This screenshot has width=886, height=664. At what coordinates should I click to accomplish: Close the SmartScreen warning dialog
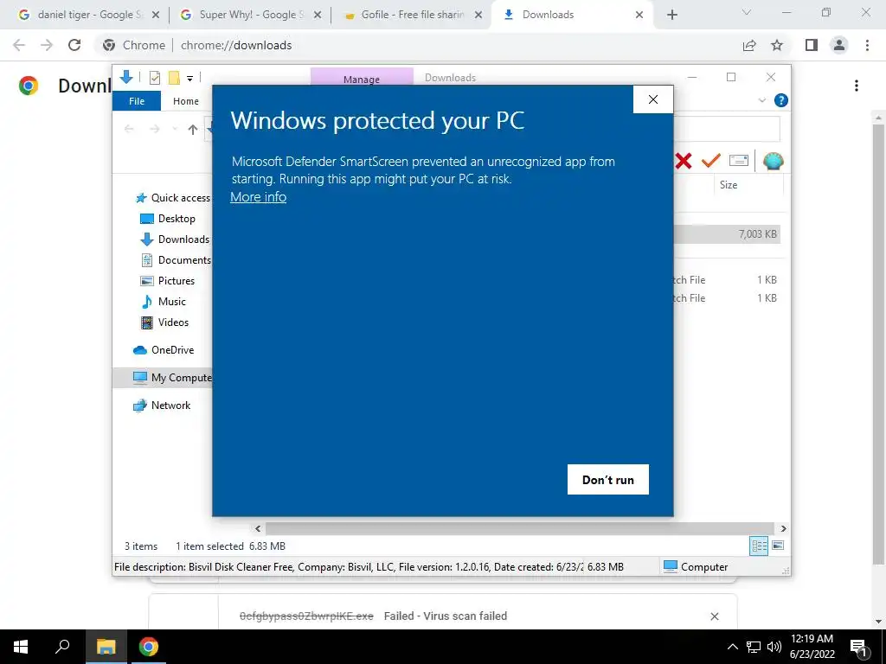(x=653, y=99)
